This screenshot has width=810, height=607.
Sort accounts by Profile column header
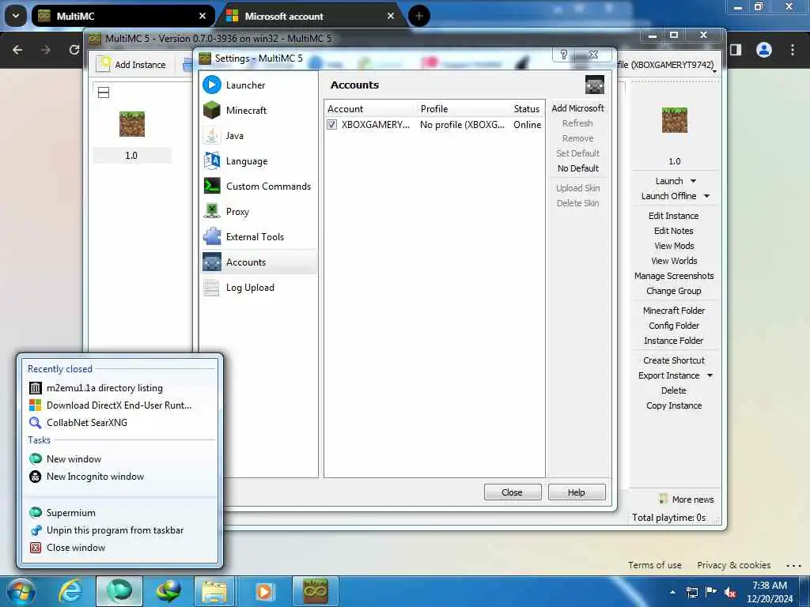pos(464,109)
